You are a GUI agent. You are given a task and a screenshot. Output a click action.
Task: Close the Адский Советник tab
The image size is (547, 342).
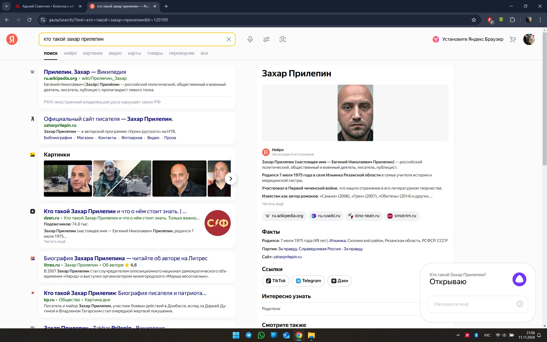[80, 6]
